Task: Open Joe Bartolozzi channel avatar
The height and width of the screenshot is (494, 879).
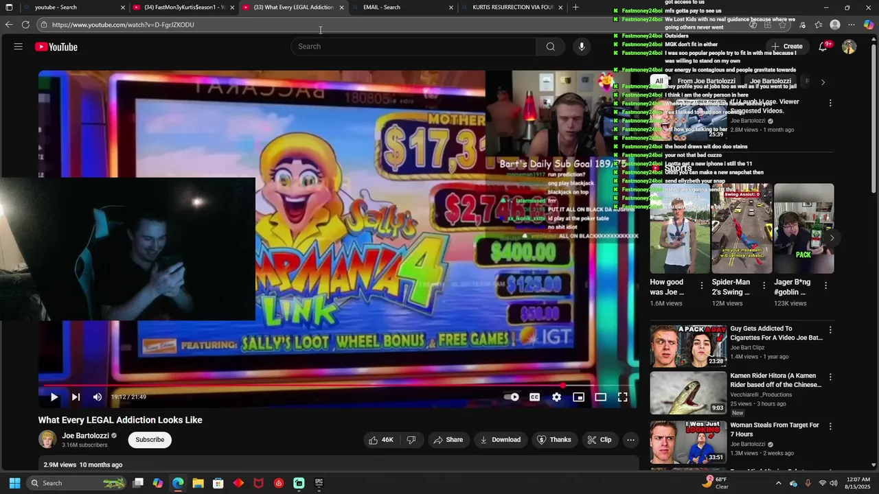Action: pos(47,439)
